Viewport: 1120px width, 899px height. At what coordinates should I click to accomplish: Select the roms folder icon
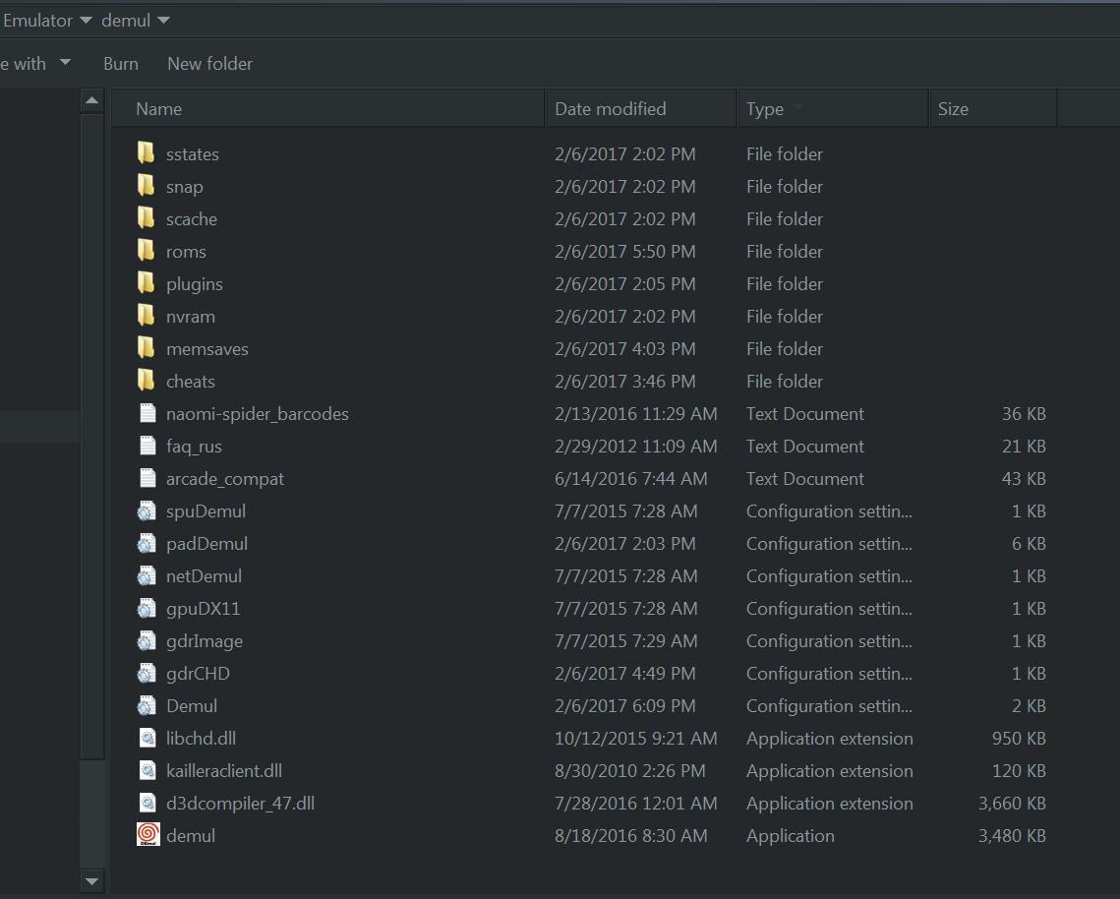point(146,251)
